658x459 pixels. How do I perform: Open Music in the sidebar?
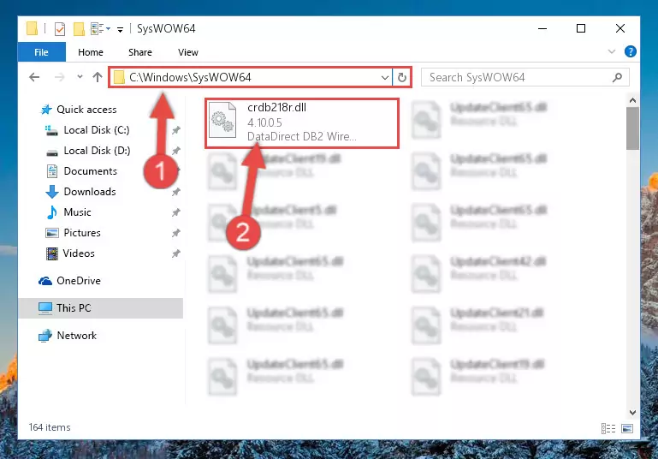click(68, 212)
